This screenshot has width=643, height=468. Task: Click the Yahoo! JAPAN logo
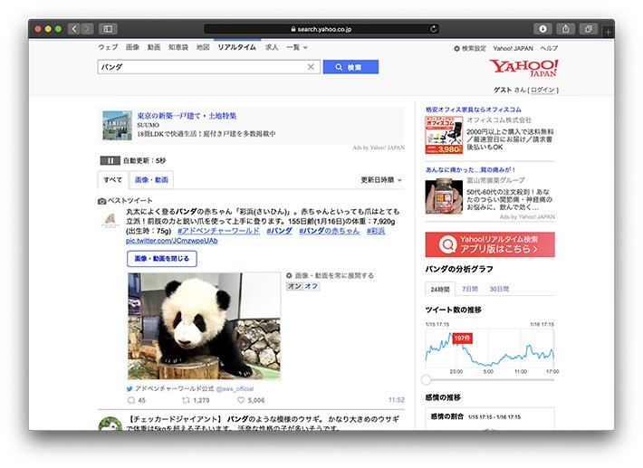point(523,68)
